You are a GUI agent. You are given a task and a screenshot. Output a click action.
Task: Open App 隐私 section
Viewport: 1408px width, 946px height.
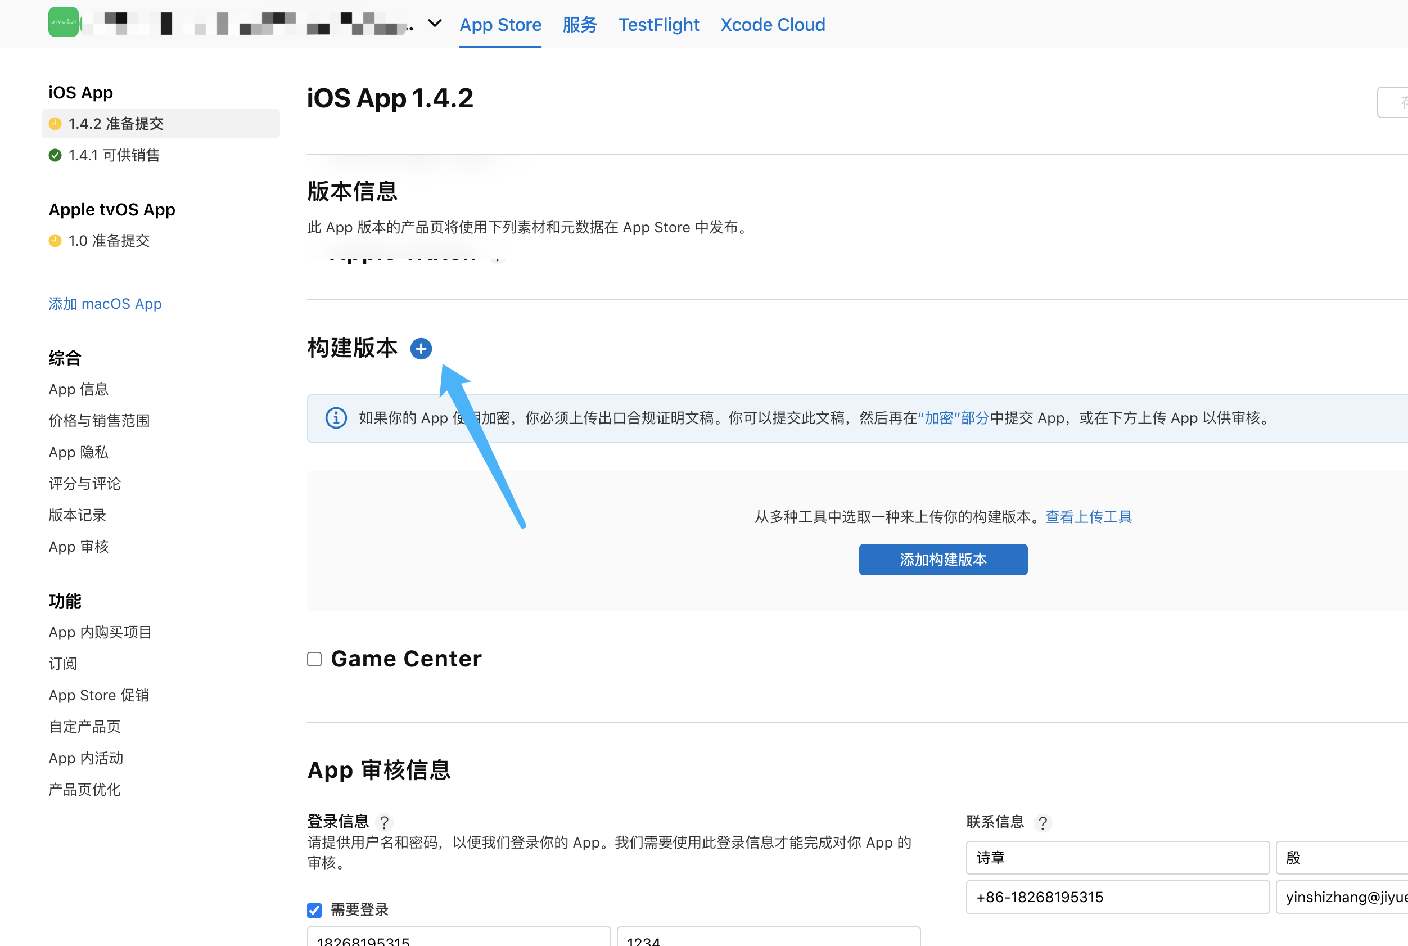(x=78, y=452)
